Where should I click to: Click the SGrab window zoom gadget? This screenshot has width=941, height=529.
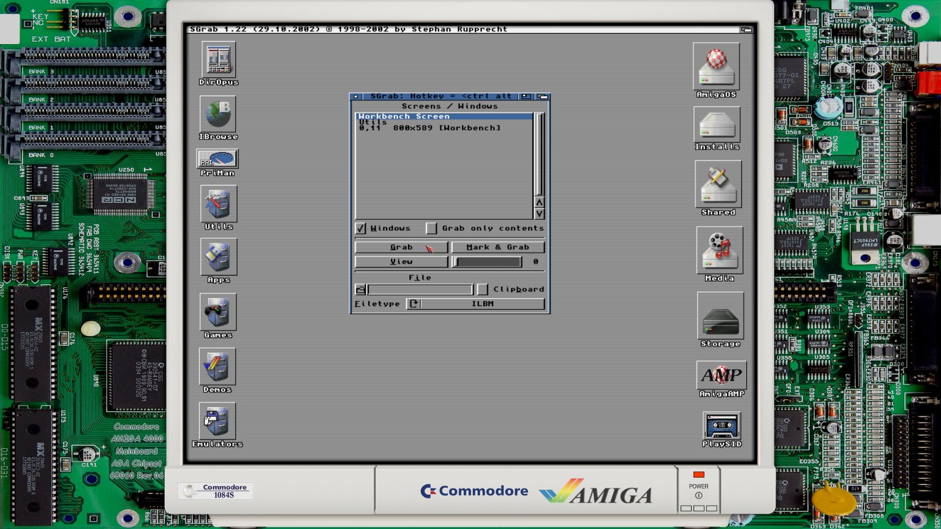coord(526,96)
